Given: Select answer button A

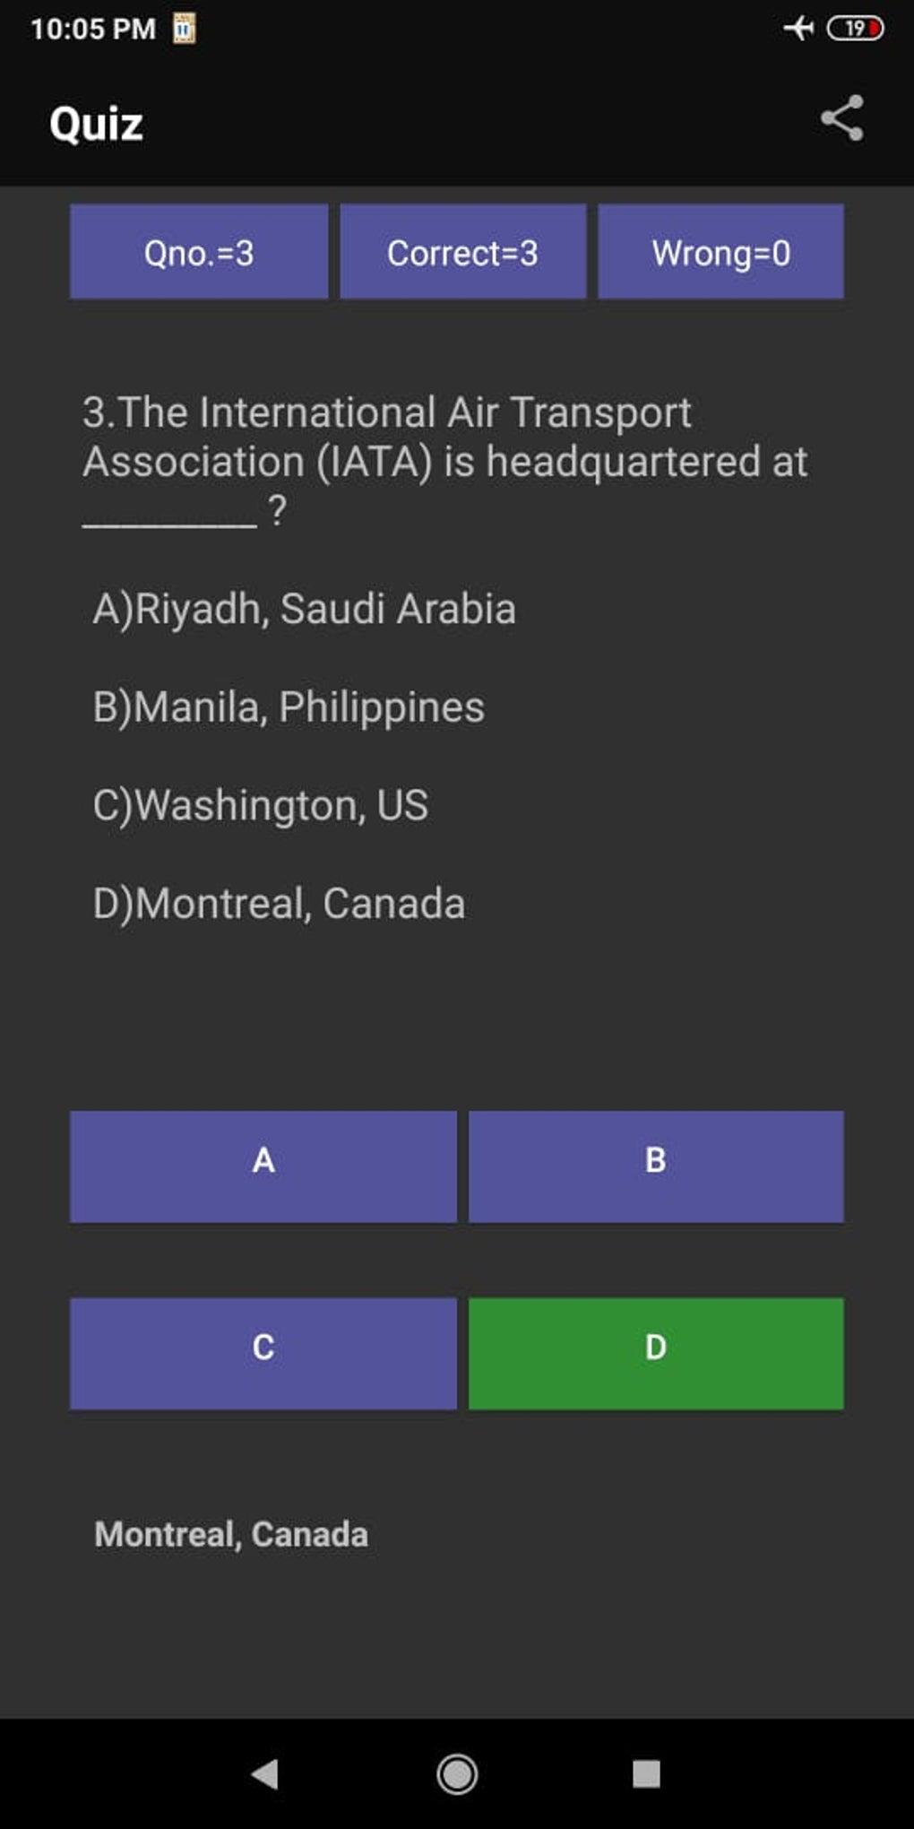Looking at the screenshot, I should point(263,1166).
